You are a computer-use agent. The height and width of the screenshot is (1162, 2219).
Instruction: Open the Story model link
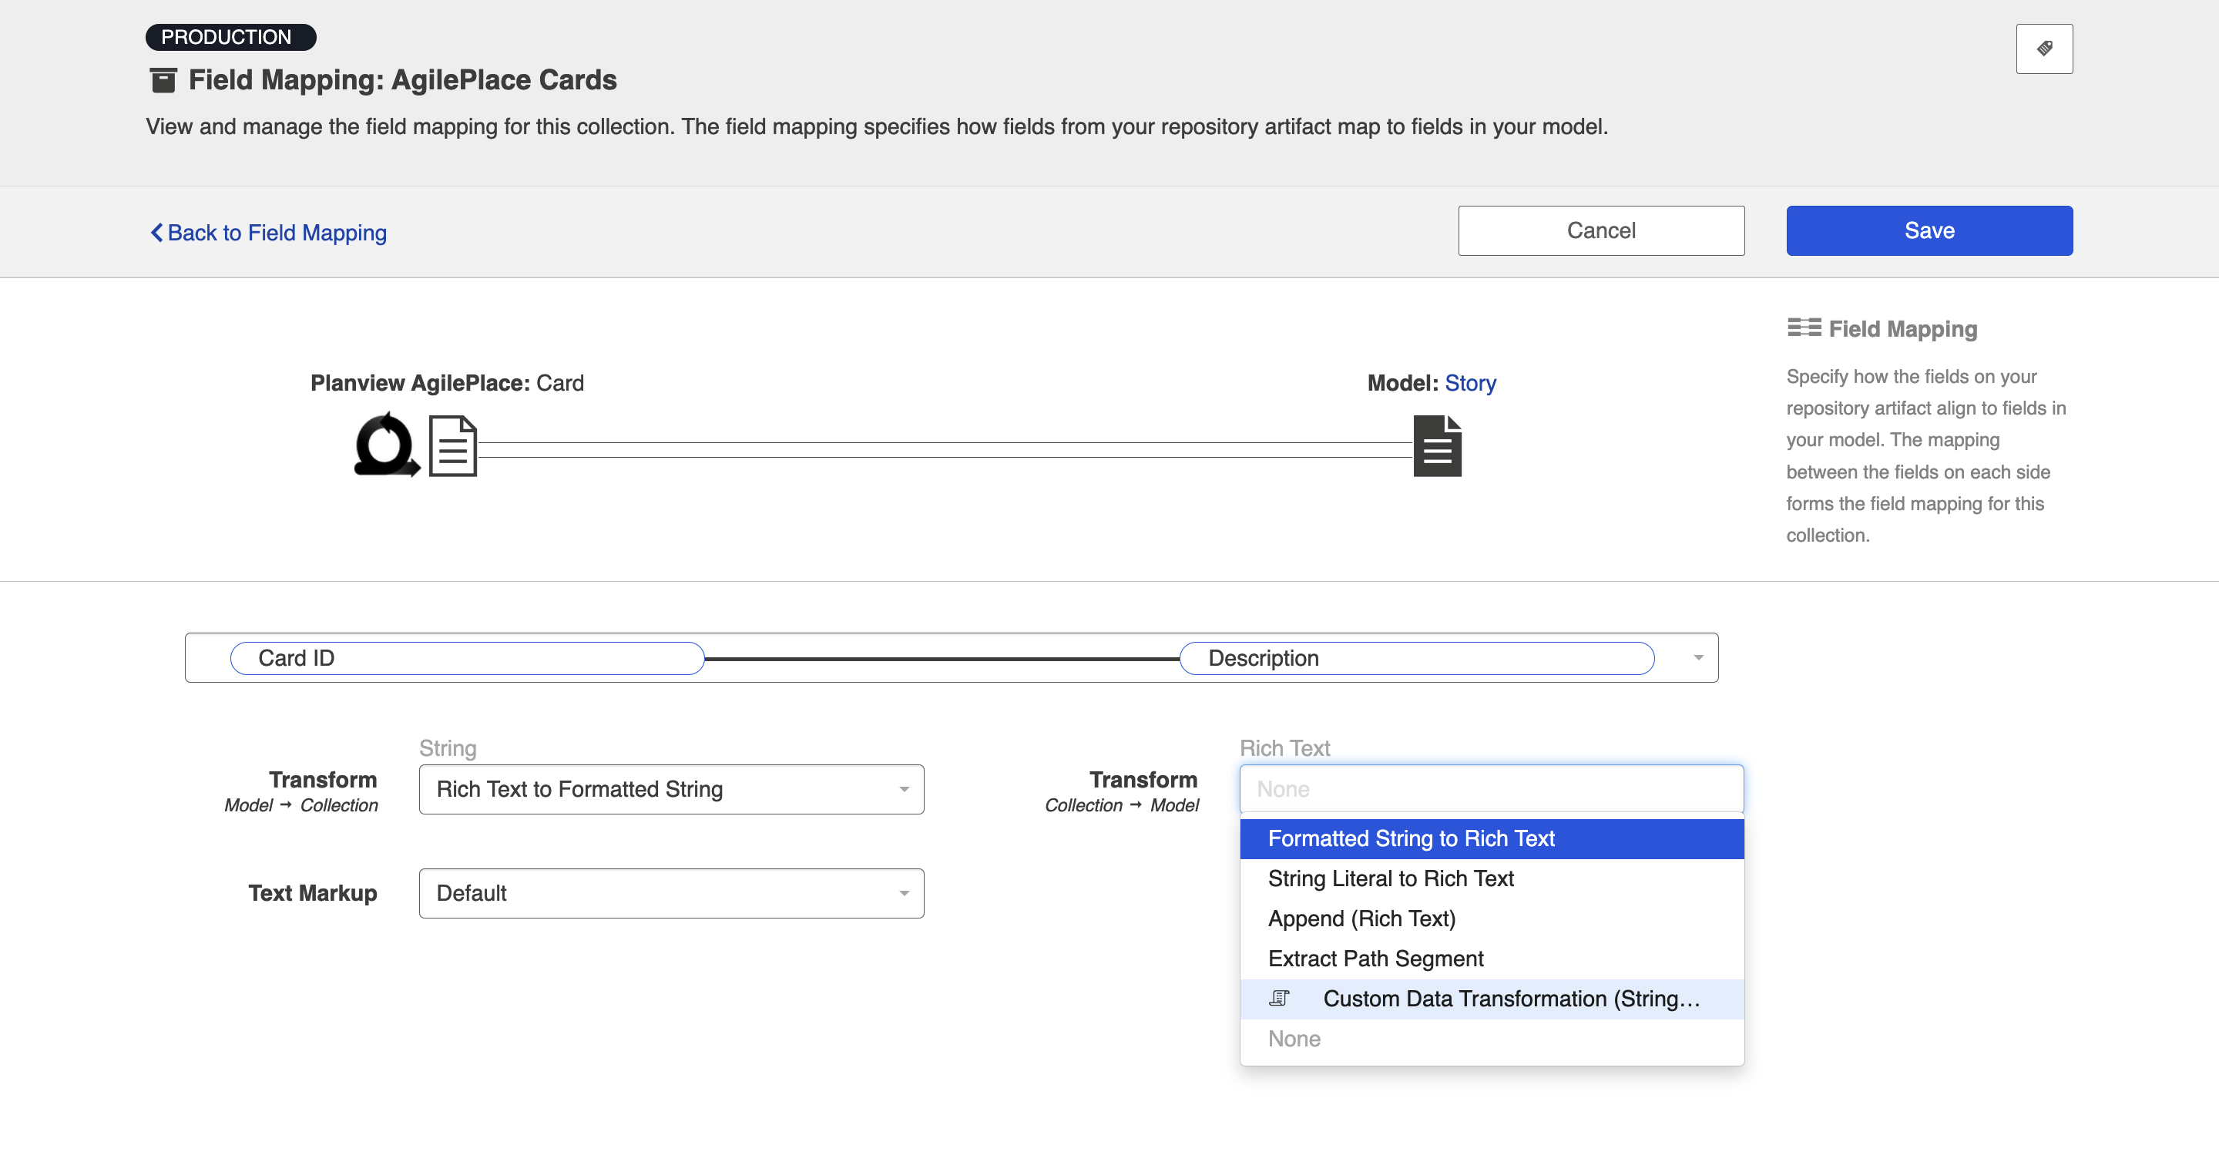1469,382
